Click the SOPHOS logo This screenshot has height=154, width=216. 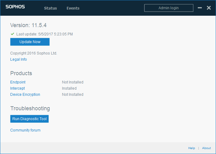(15, 7)
